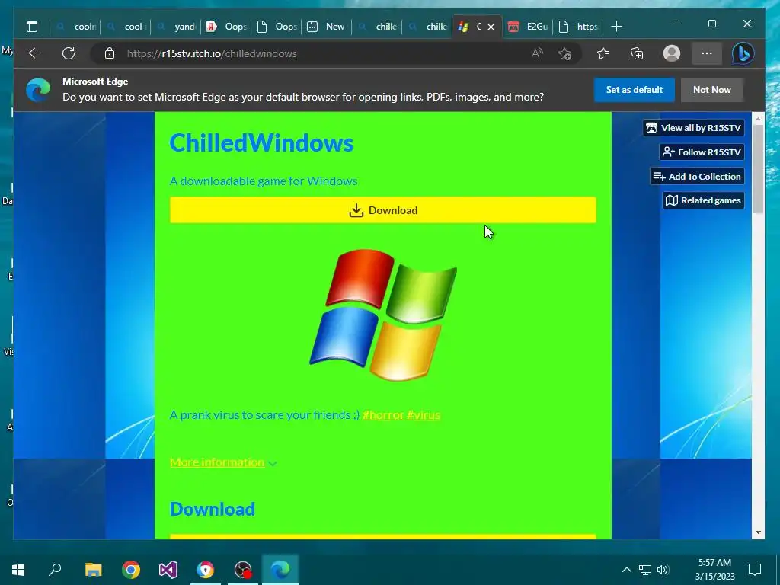Open OBS Studio taskbar icon

[x=243, y=569]
